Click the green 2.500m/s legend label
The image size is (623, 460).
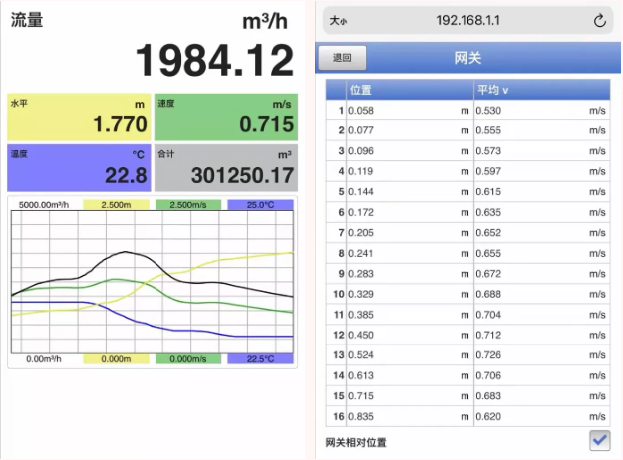click(187, 205)
